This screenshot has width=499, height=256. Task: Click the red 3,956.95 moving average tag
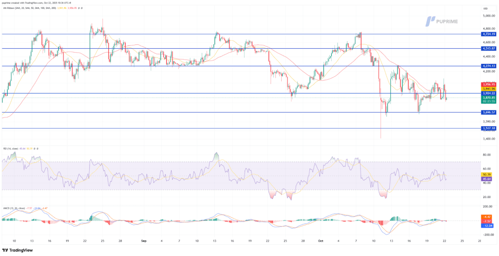coord(488,84)
